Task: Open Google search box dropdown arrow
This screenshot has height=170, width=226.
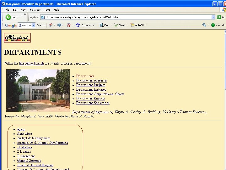Action: (x=34, y=25)
